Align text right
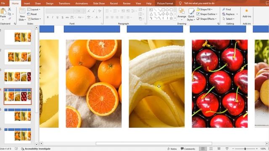This screenshot has height=151, width=269. [117, 17]
